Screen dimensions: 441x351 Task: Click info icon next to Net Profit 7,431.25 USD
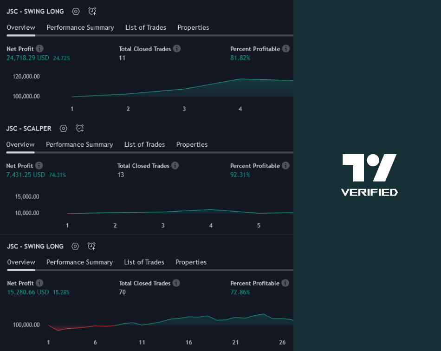(39, 166)
